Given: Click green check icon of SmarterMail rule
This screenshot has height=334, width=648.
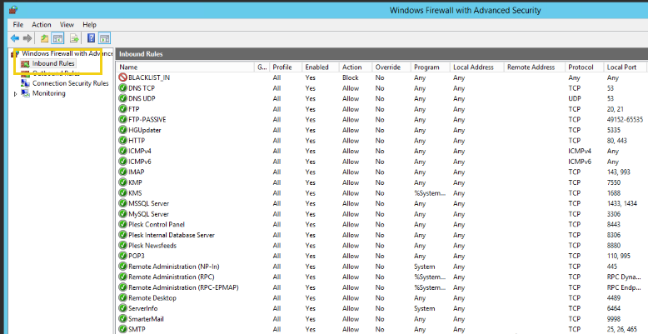Looking at the screenshot, I should 122,319.
